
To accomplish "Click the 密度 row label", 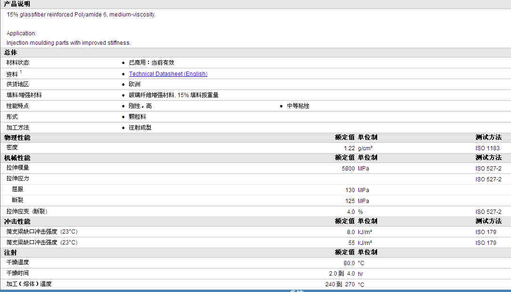I will coord(12,147).
